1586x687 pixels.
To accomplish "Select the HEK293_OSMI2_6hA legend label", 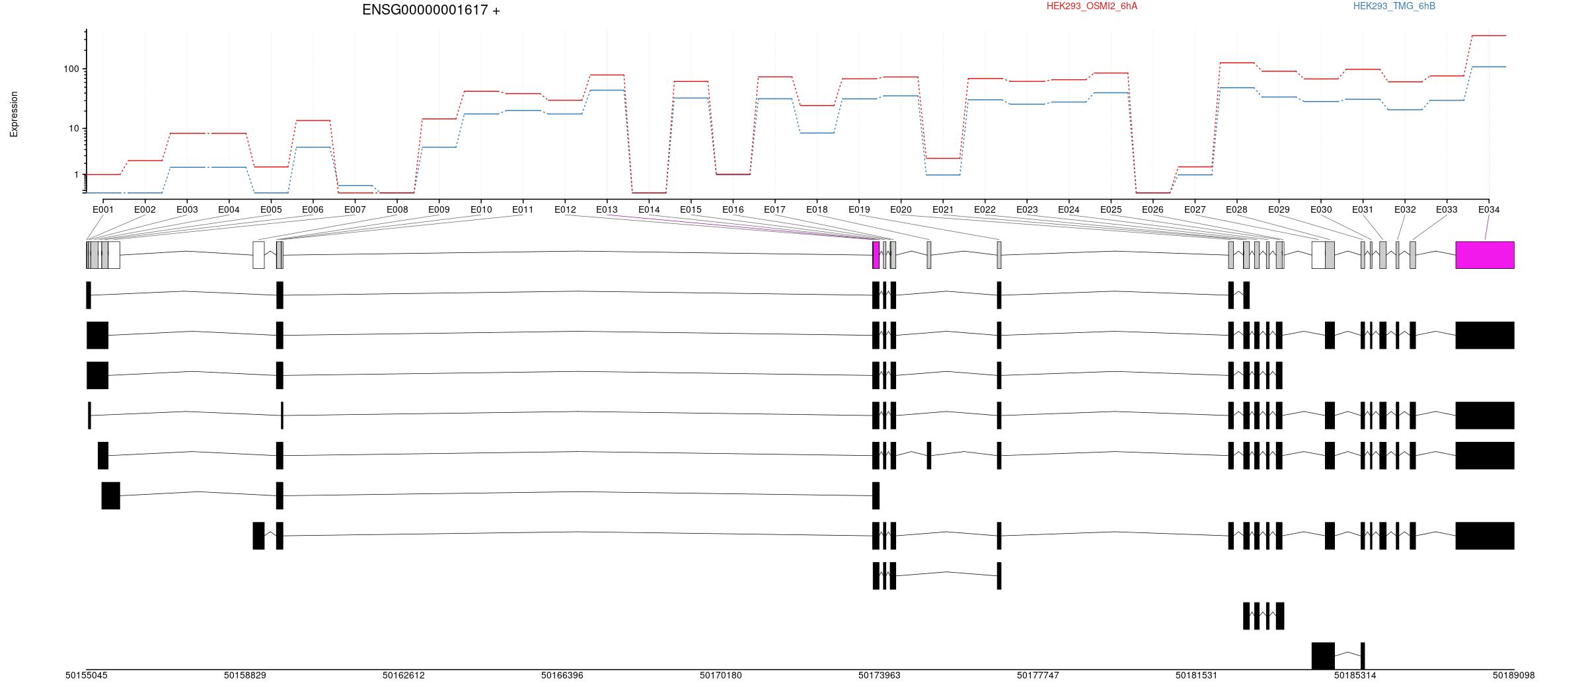I will click(1092, 6).
